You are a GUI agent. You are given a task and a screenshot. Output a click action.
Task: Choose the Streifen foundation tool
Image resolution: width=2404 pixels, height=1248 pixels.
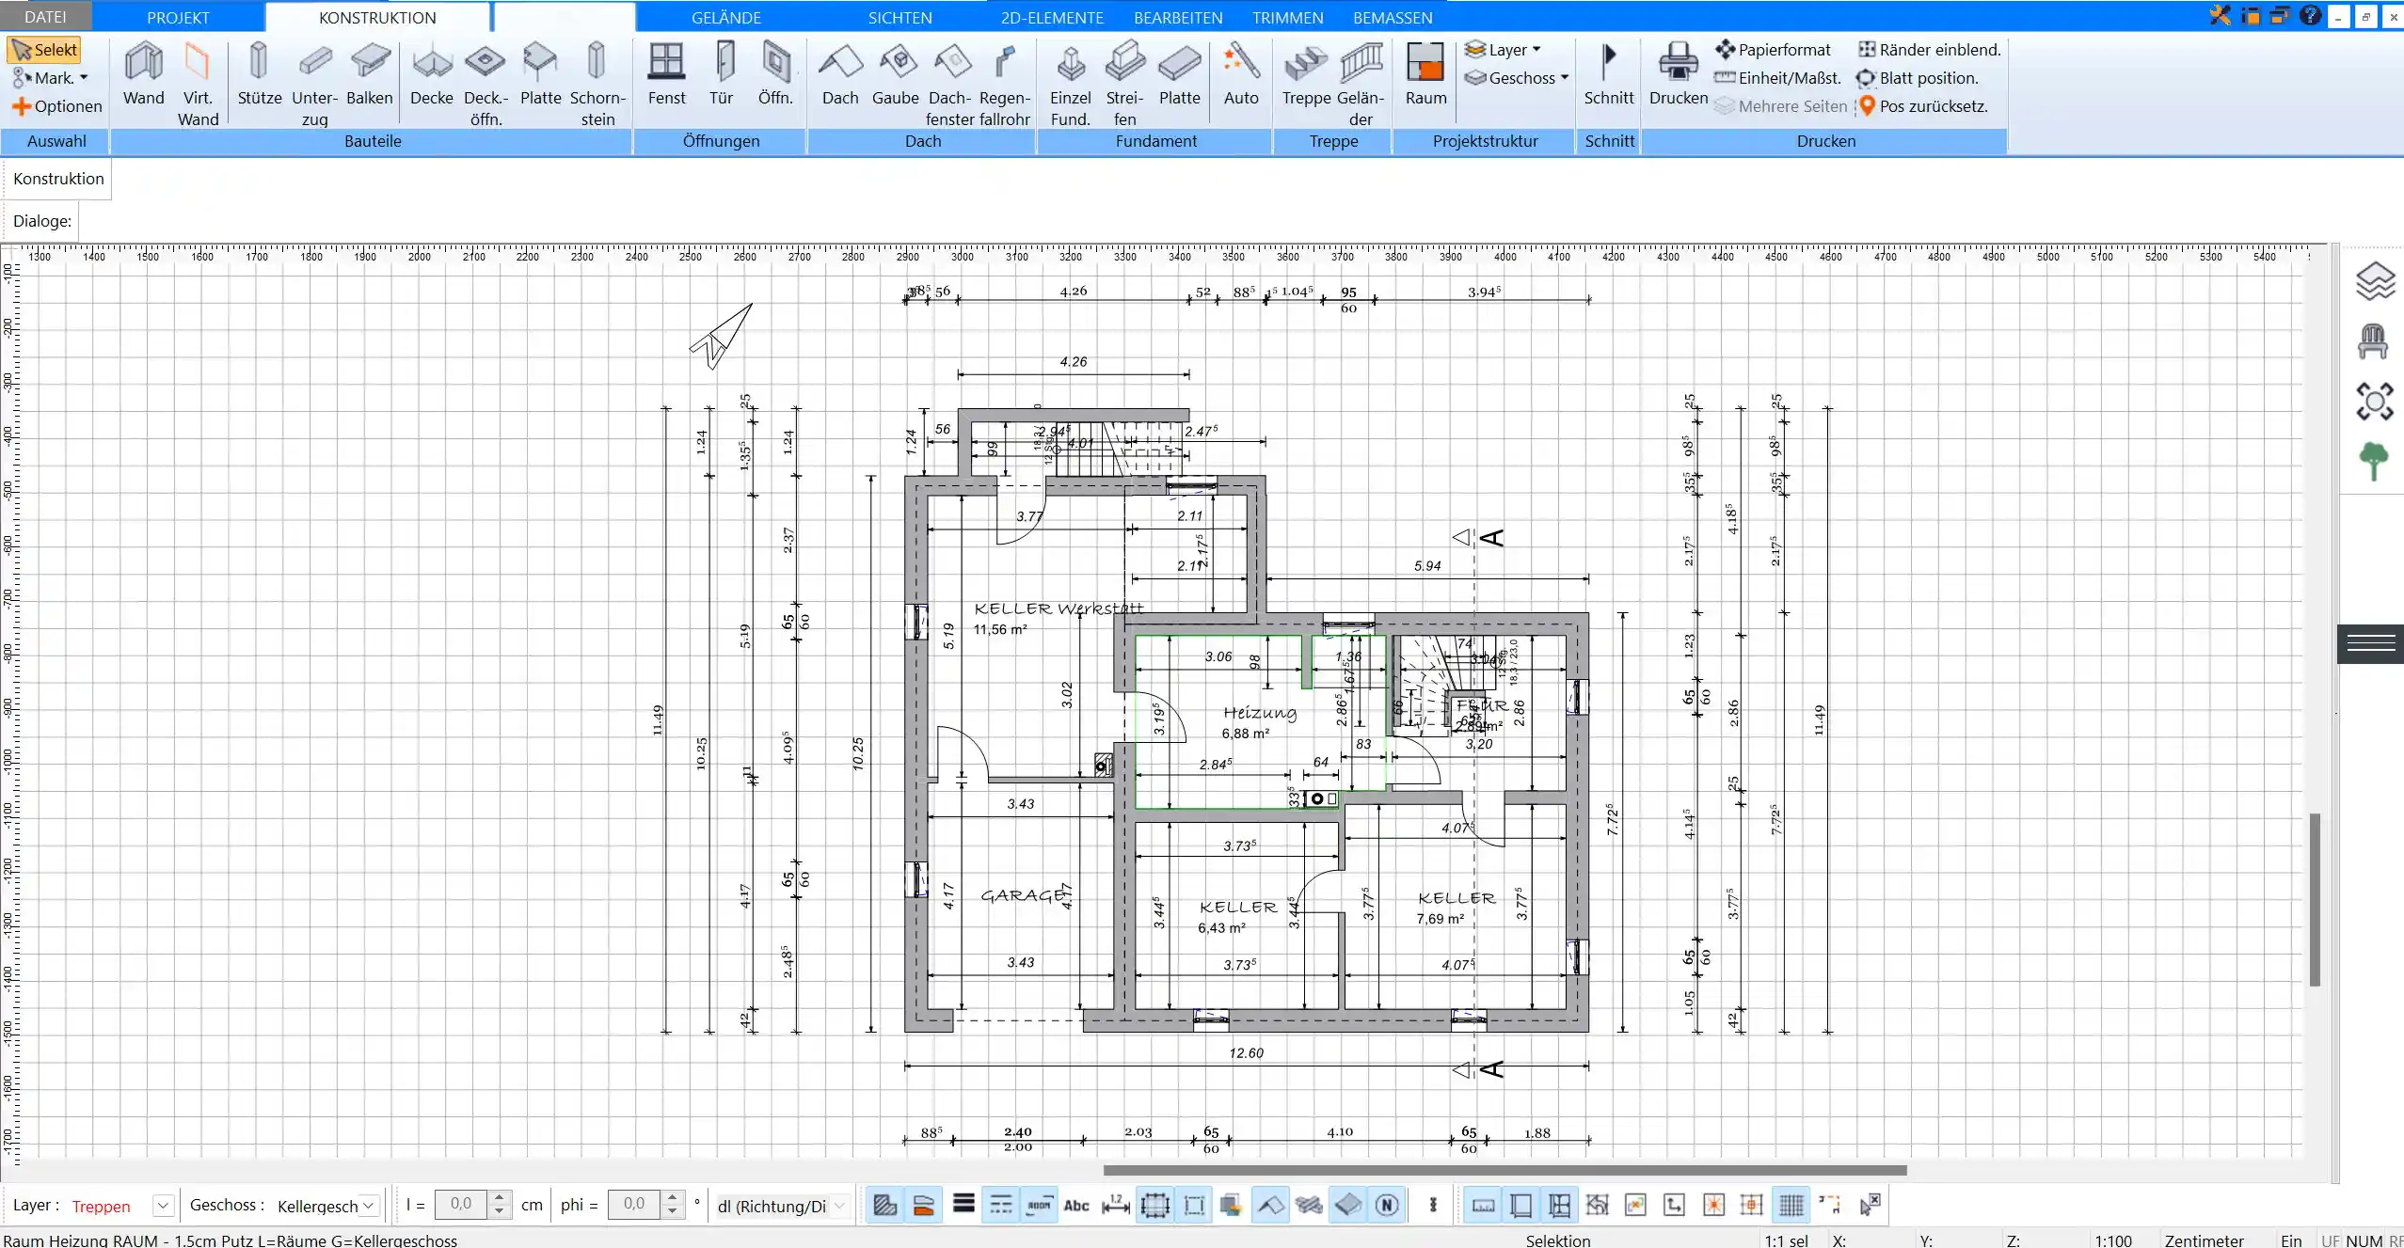(x=1124, y=85)
